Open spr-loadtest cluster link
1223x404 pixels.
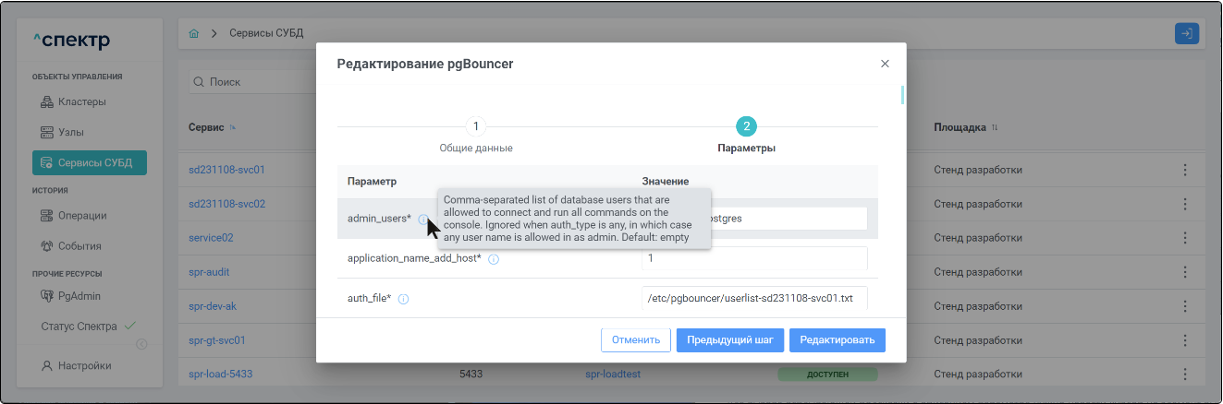coord(613,374)
